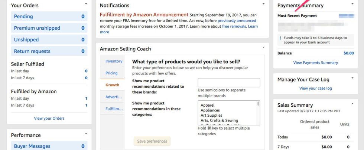Screen dimensions: 364x150
Task: Click the info icon in Payments Summary
Action: pos(280,38)
